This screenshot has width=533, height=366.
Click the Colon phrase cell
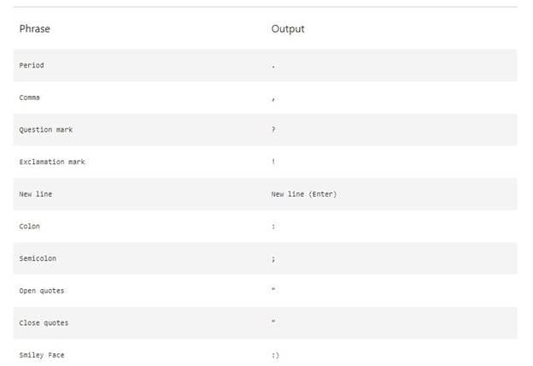(30, 227)
